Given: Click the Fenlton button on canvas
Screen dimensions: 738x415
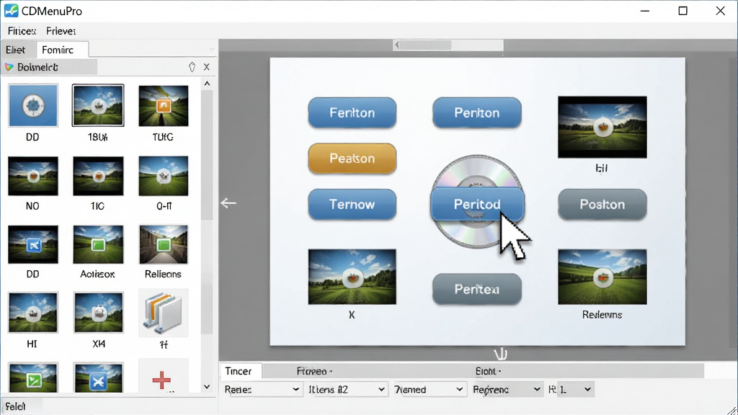Looking at the screenshot, I should click(352, 113).
